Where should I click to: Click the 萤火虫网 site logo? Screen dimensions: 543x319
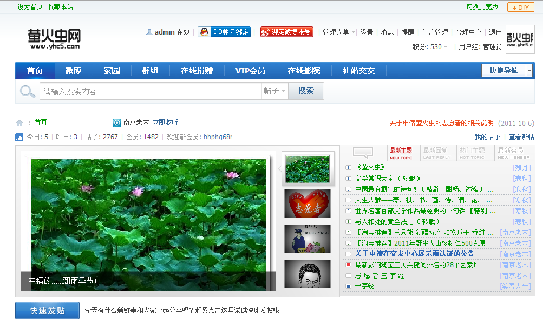pyautogui.click(x=54, y=39)
